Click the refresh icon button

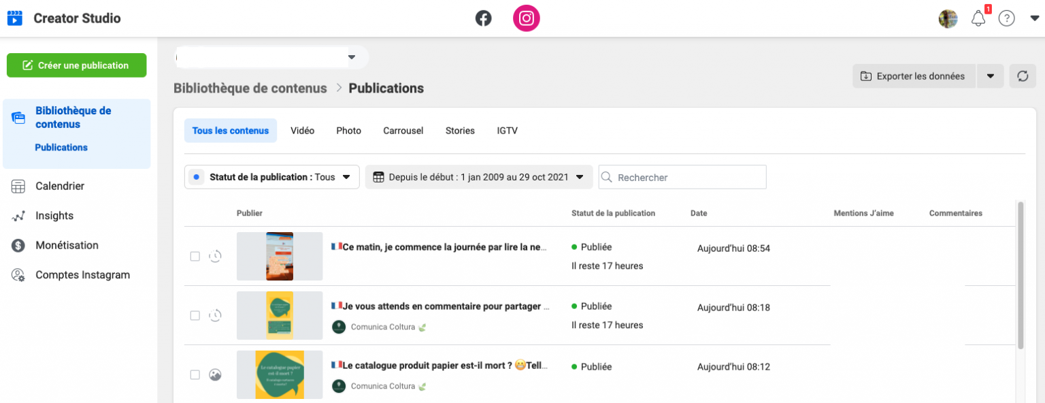(1023, 76)
